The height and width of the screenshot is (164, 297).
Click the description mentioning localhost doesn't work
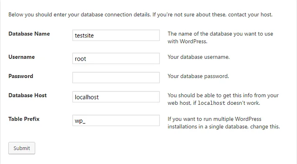[x=223, y=99]
